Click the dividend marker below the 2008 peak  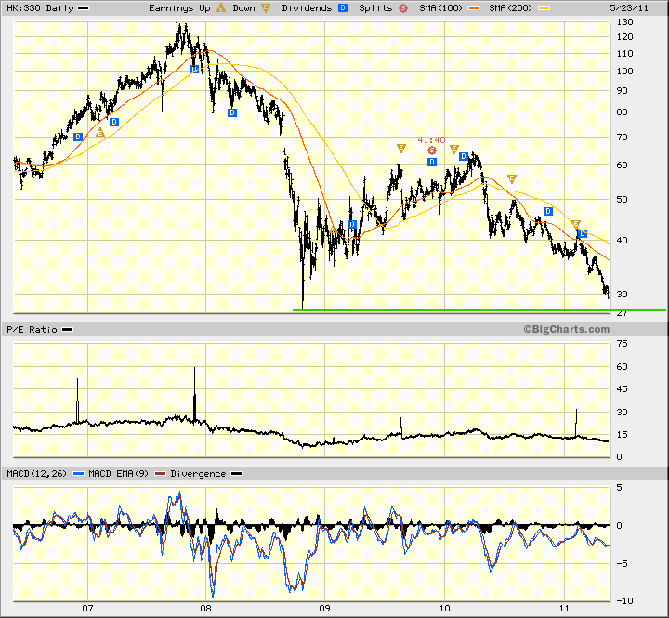194,69
